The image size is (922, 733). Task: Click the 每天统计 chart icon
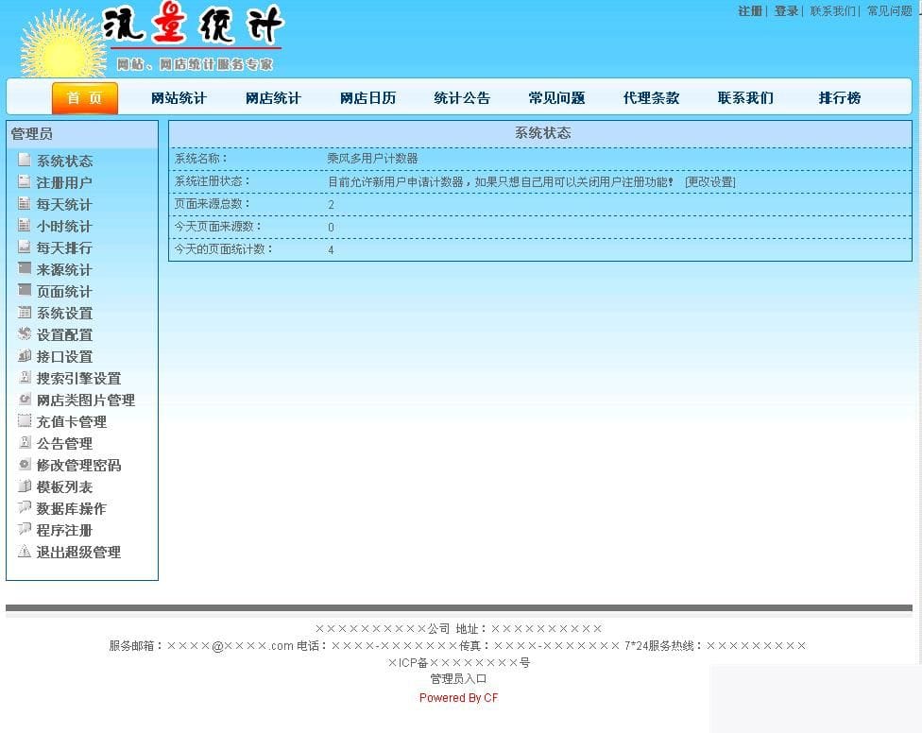[x=25, y=204]
